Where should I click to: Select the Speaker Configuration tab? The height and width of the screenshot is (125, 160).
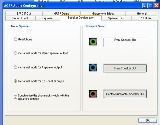(x=81, y=18)
